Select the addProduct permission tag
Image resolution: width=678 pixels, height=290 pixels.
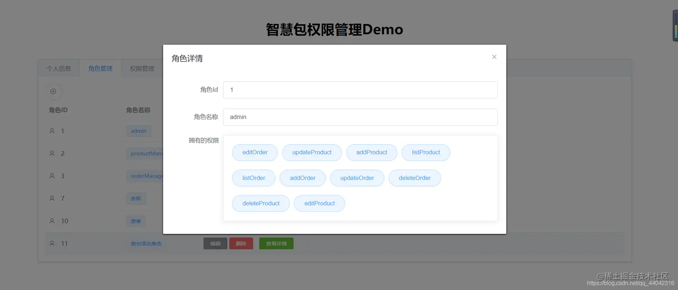click(371, 153)
